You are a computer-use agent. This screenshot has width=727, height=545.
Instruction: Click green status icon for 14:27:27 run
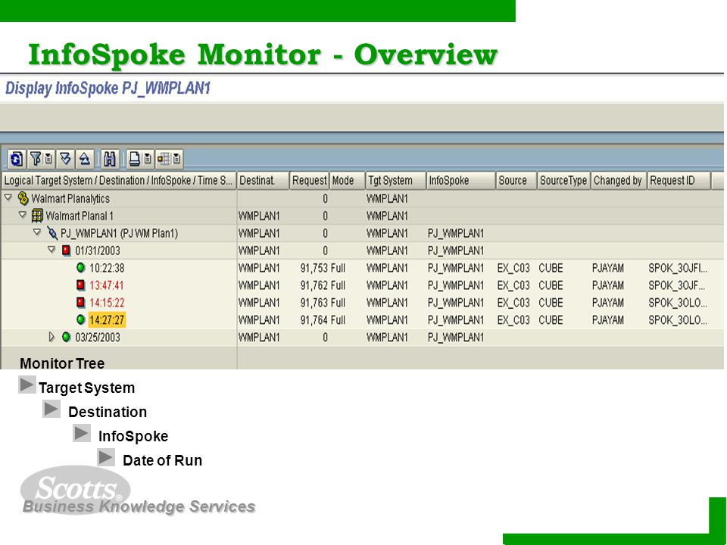point(81,319)
